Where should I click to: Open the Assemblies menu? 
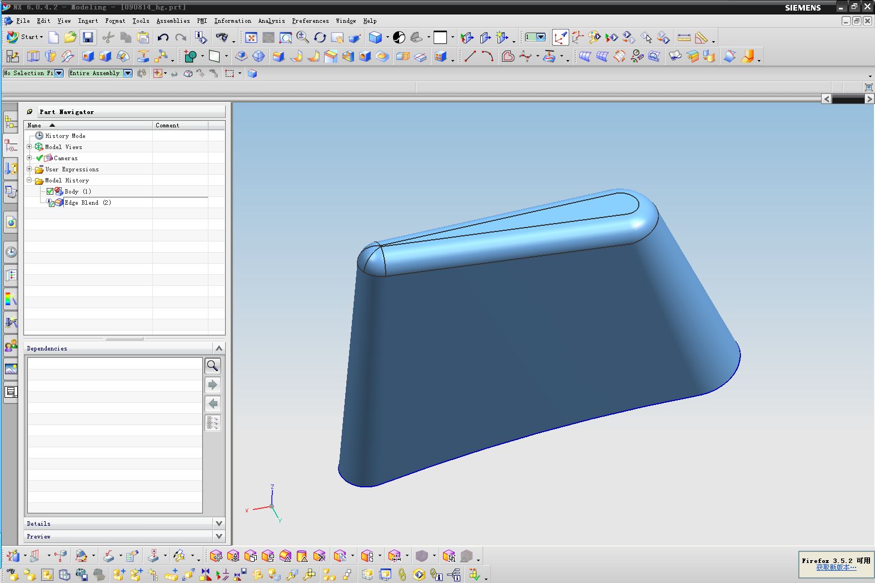tap(173, 21)
